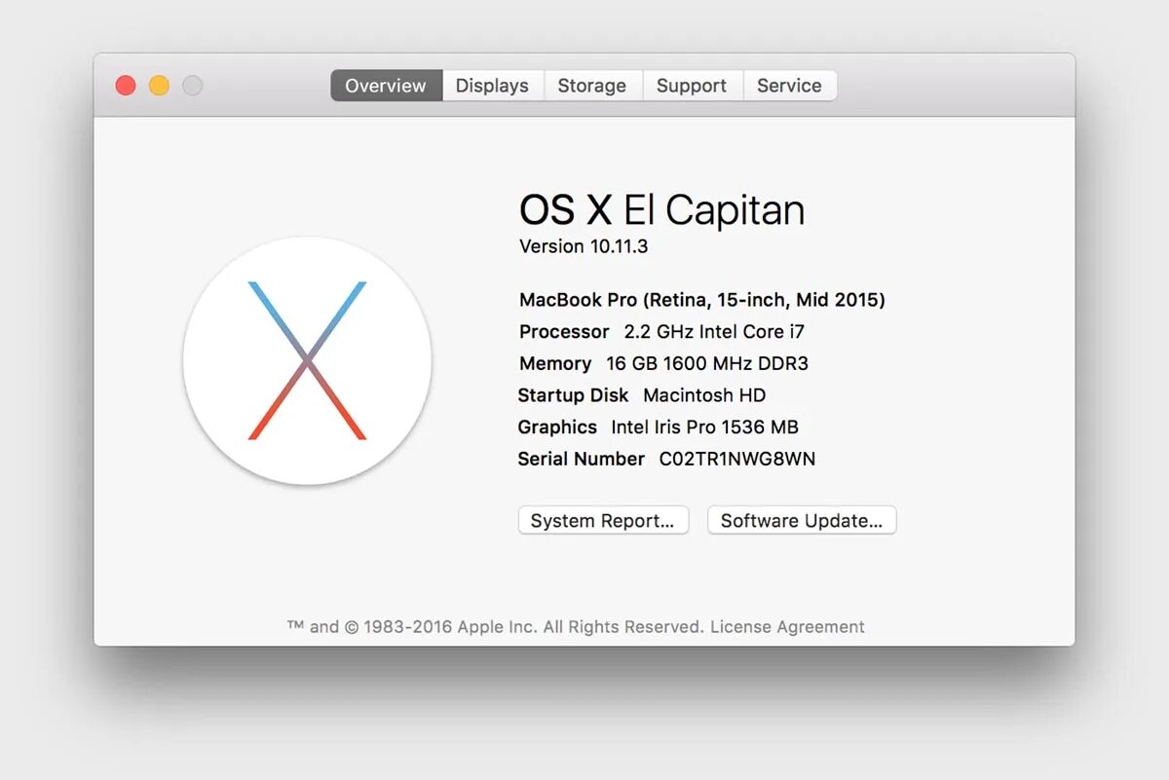Open the Storage tab
1169x780 pixels.
point(592,86)
